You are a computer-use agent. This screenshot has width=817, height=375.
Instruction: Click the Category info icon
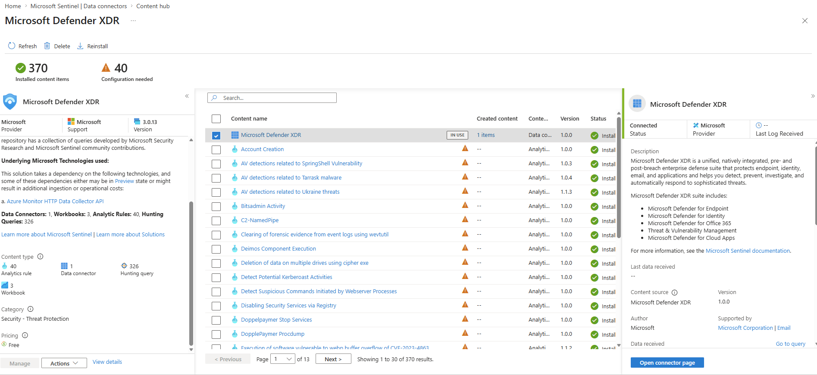[x=31, y=309]
